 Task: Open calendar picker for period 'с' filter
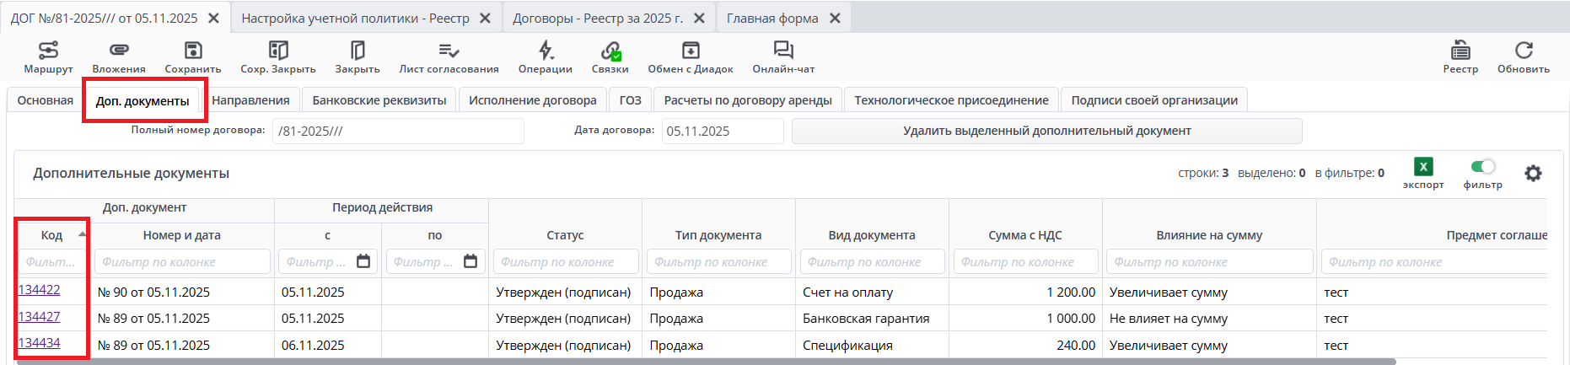click(x=363, y=261)
